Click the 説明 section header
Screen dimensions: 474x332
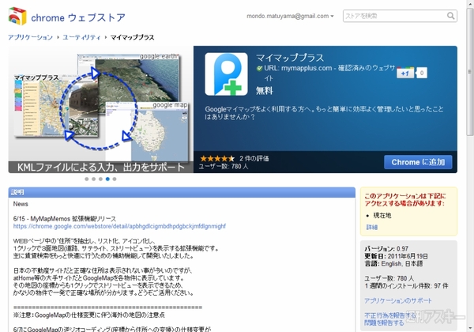tap(182, 192)
